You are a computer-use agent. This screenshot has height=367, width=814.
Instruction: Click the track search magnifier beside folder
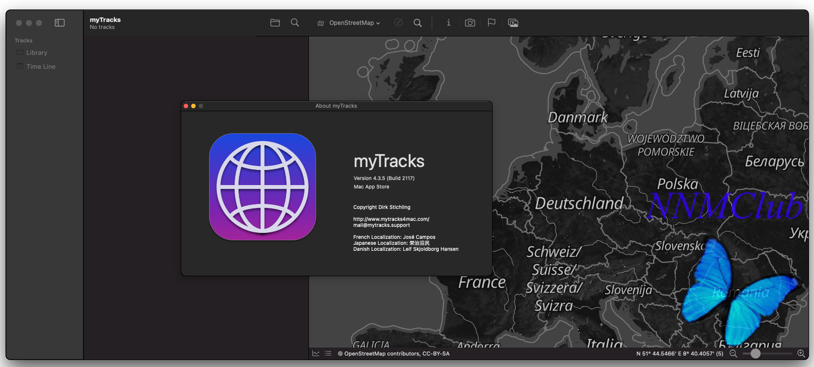click(295, 23)
